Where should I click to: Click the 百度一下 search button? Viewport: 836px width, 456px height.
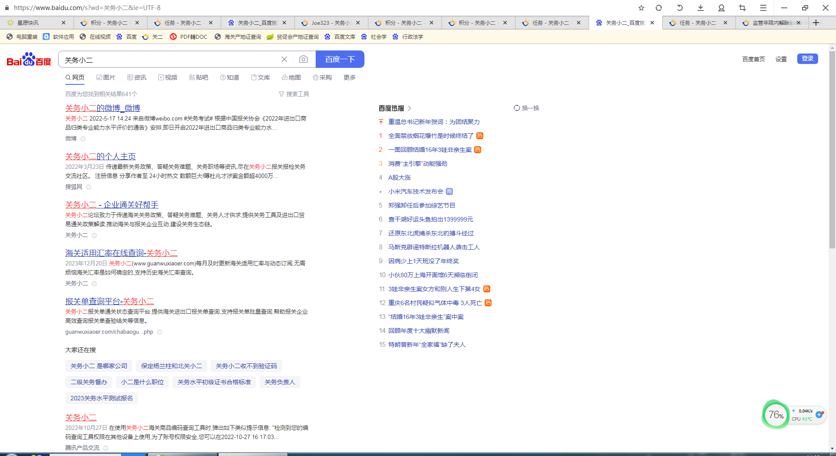point(340,59)
